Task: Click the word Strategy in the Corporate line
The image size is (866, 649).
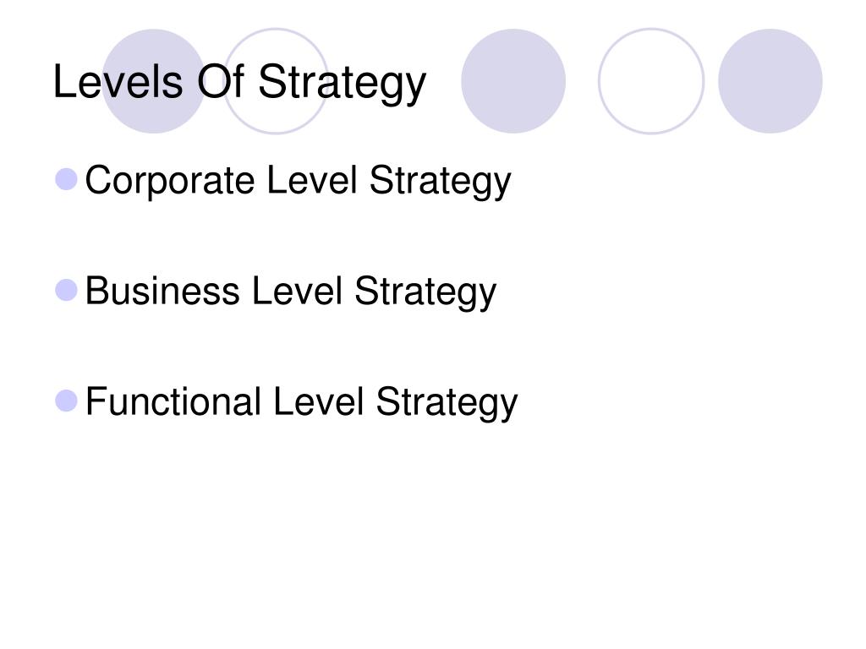Action: pos(440,182)
